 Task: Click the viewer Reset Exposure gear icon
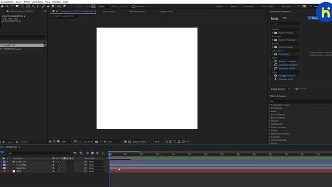(183, 142)
